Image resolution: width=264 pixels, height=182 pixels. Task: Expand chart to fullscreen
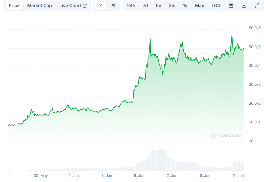pos(257,6)
